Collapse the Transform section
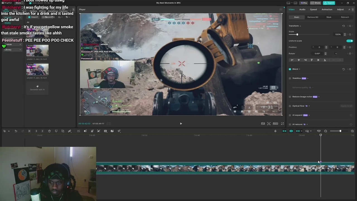The height and width of the screenshot is (201, 357). click(300, 26)
